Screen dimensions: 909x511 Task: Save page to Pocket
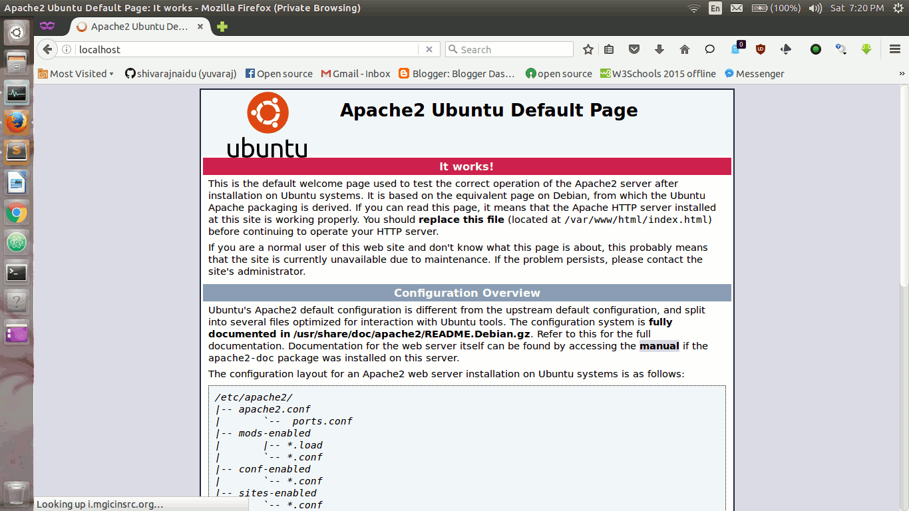point(634,49)
